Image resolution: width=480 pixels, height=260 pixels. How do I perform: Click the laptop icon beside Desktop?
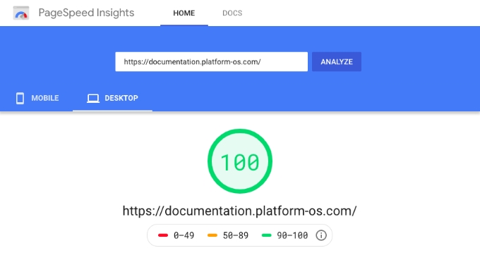click(93, 99)
